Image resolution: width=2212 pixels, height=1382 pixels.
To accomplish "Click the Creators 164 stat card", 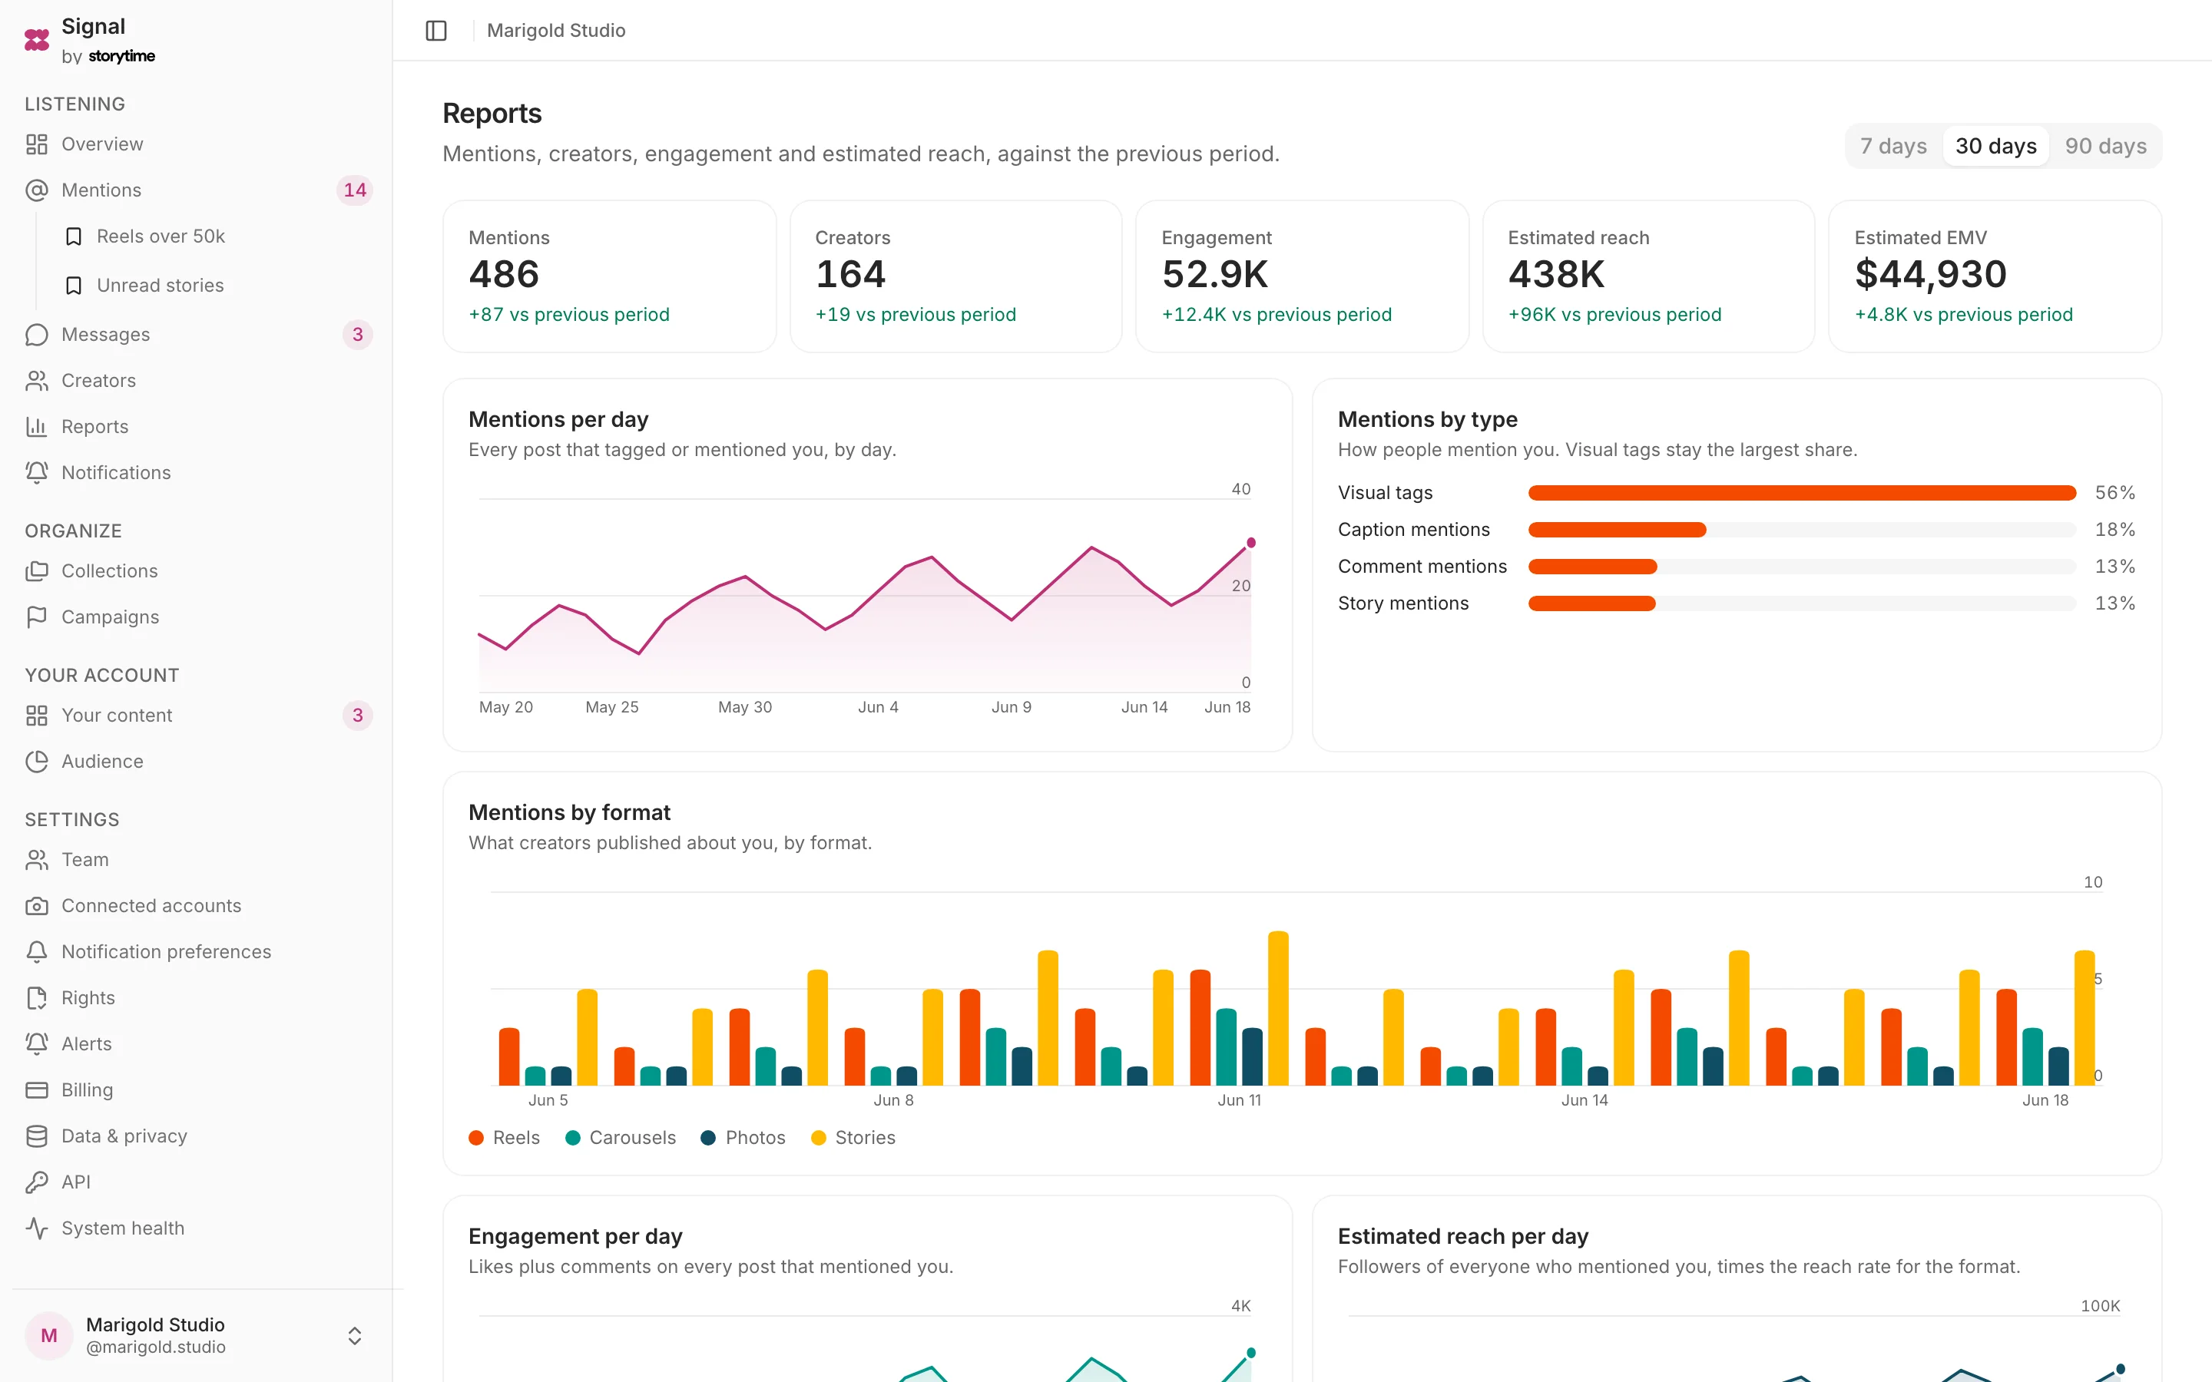I will [956, 277].
